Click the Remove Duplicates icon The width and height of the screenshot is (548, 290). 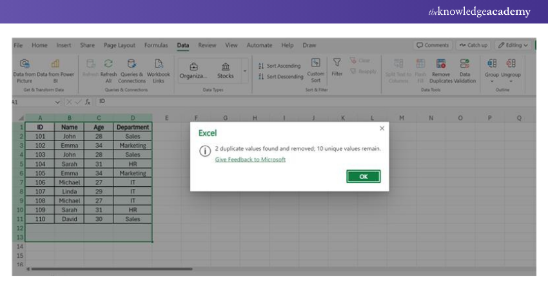(x=441, y=64)
